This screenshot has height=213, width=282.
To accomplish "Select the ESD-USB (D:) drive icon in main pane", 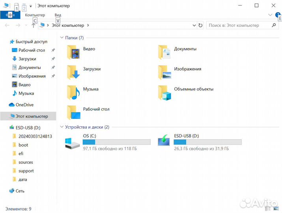I will click(x=164, y=140).
